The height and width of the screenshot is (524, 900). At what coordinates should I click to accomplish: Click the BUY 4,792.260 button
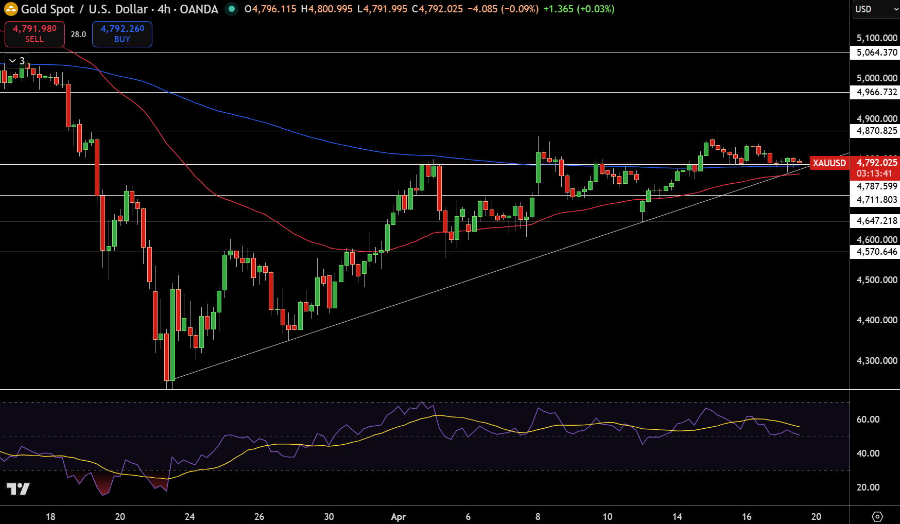click(x=122, y=34)
